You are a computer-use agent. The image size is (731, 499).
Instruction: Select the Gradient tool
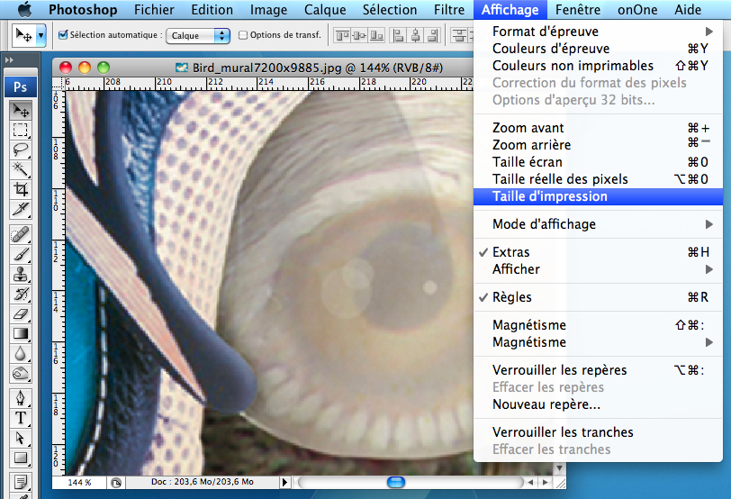point(21,333)
